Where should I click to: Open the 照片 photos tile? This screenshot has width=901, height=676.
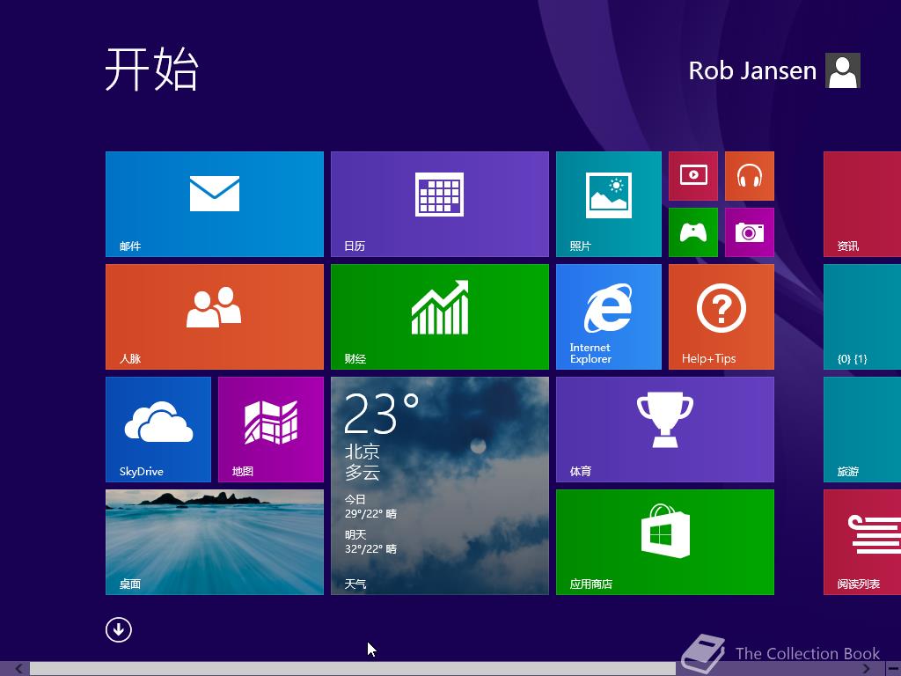click(x=609, y=204)
